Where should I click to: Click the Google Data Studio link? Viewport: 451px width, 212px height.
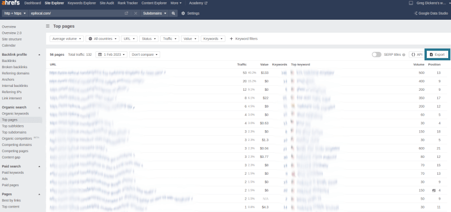click(x=431, y=13)
